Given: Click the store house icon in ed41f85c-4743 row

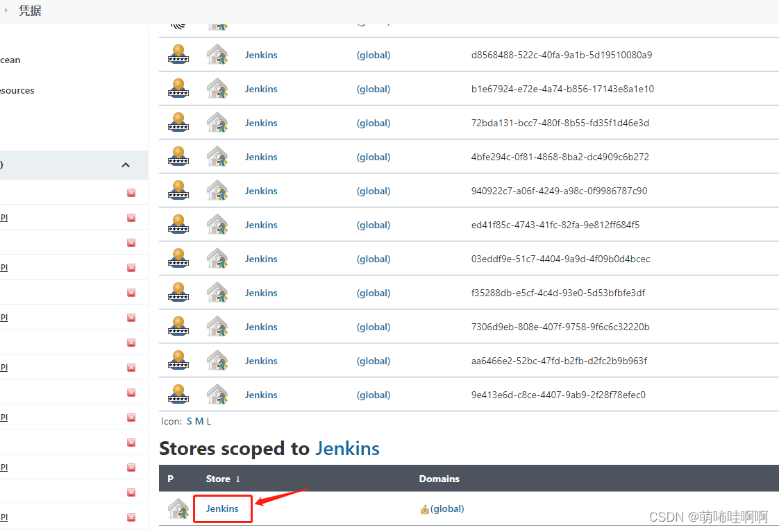Looking at the screenshot, I should pos(217,224).
